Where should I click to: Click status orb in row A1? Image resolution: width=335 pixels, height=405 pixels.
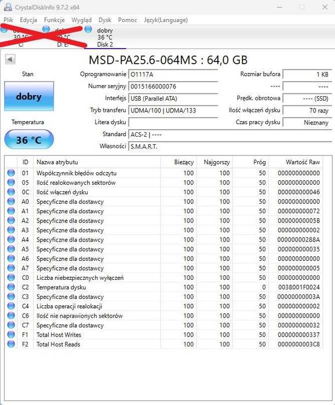[x=11, y=211]
